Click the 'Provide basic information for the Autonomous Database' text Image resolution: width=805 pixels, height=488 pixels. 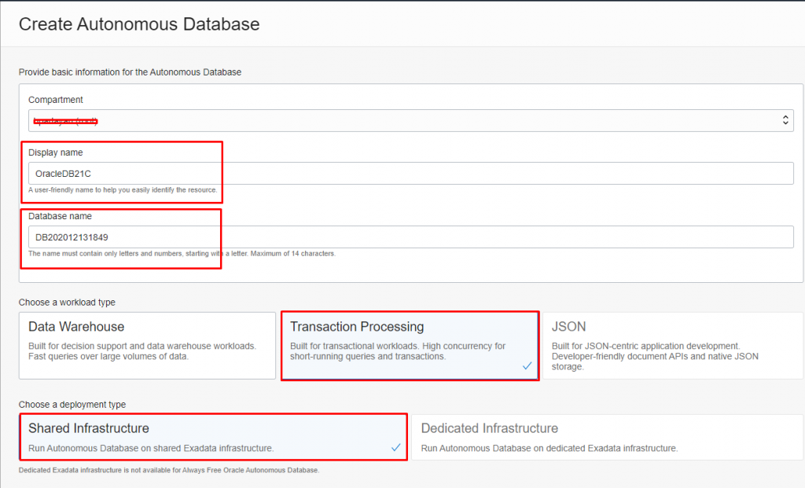[x=130, y=72]
